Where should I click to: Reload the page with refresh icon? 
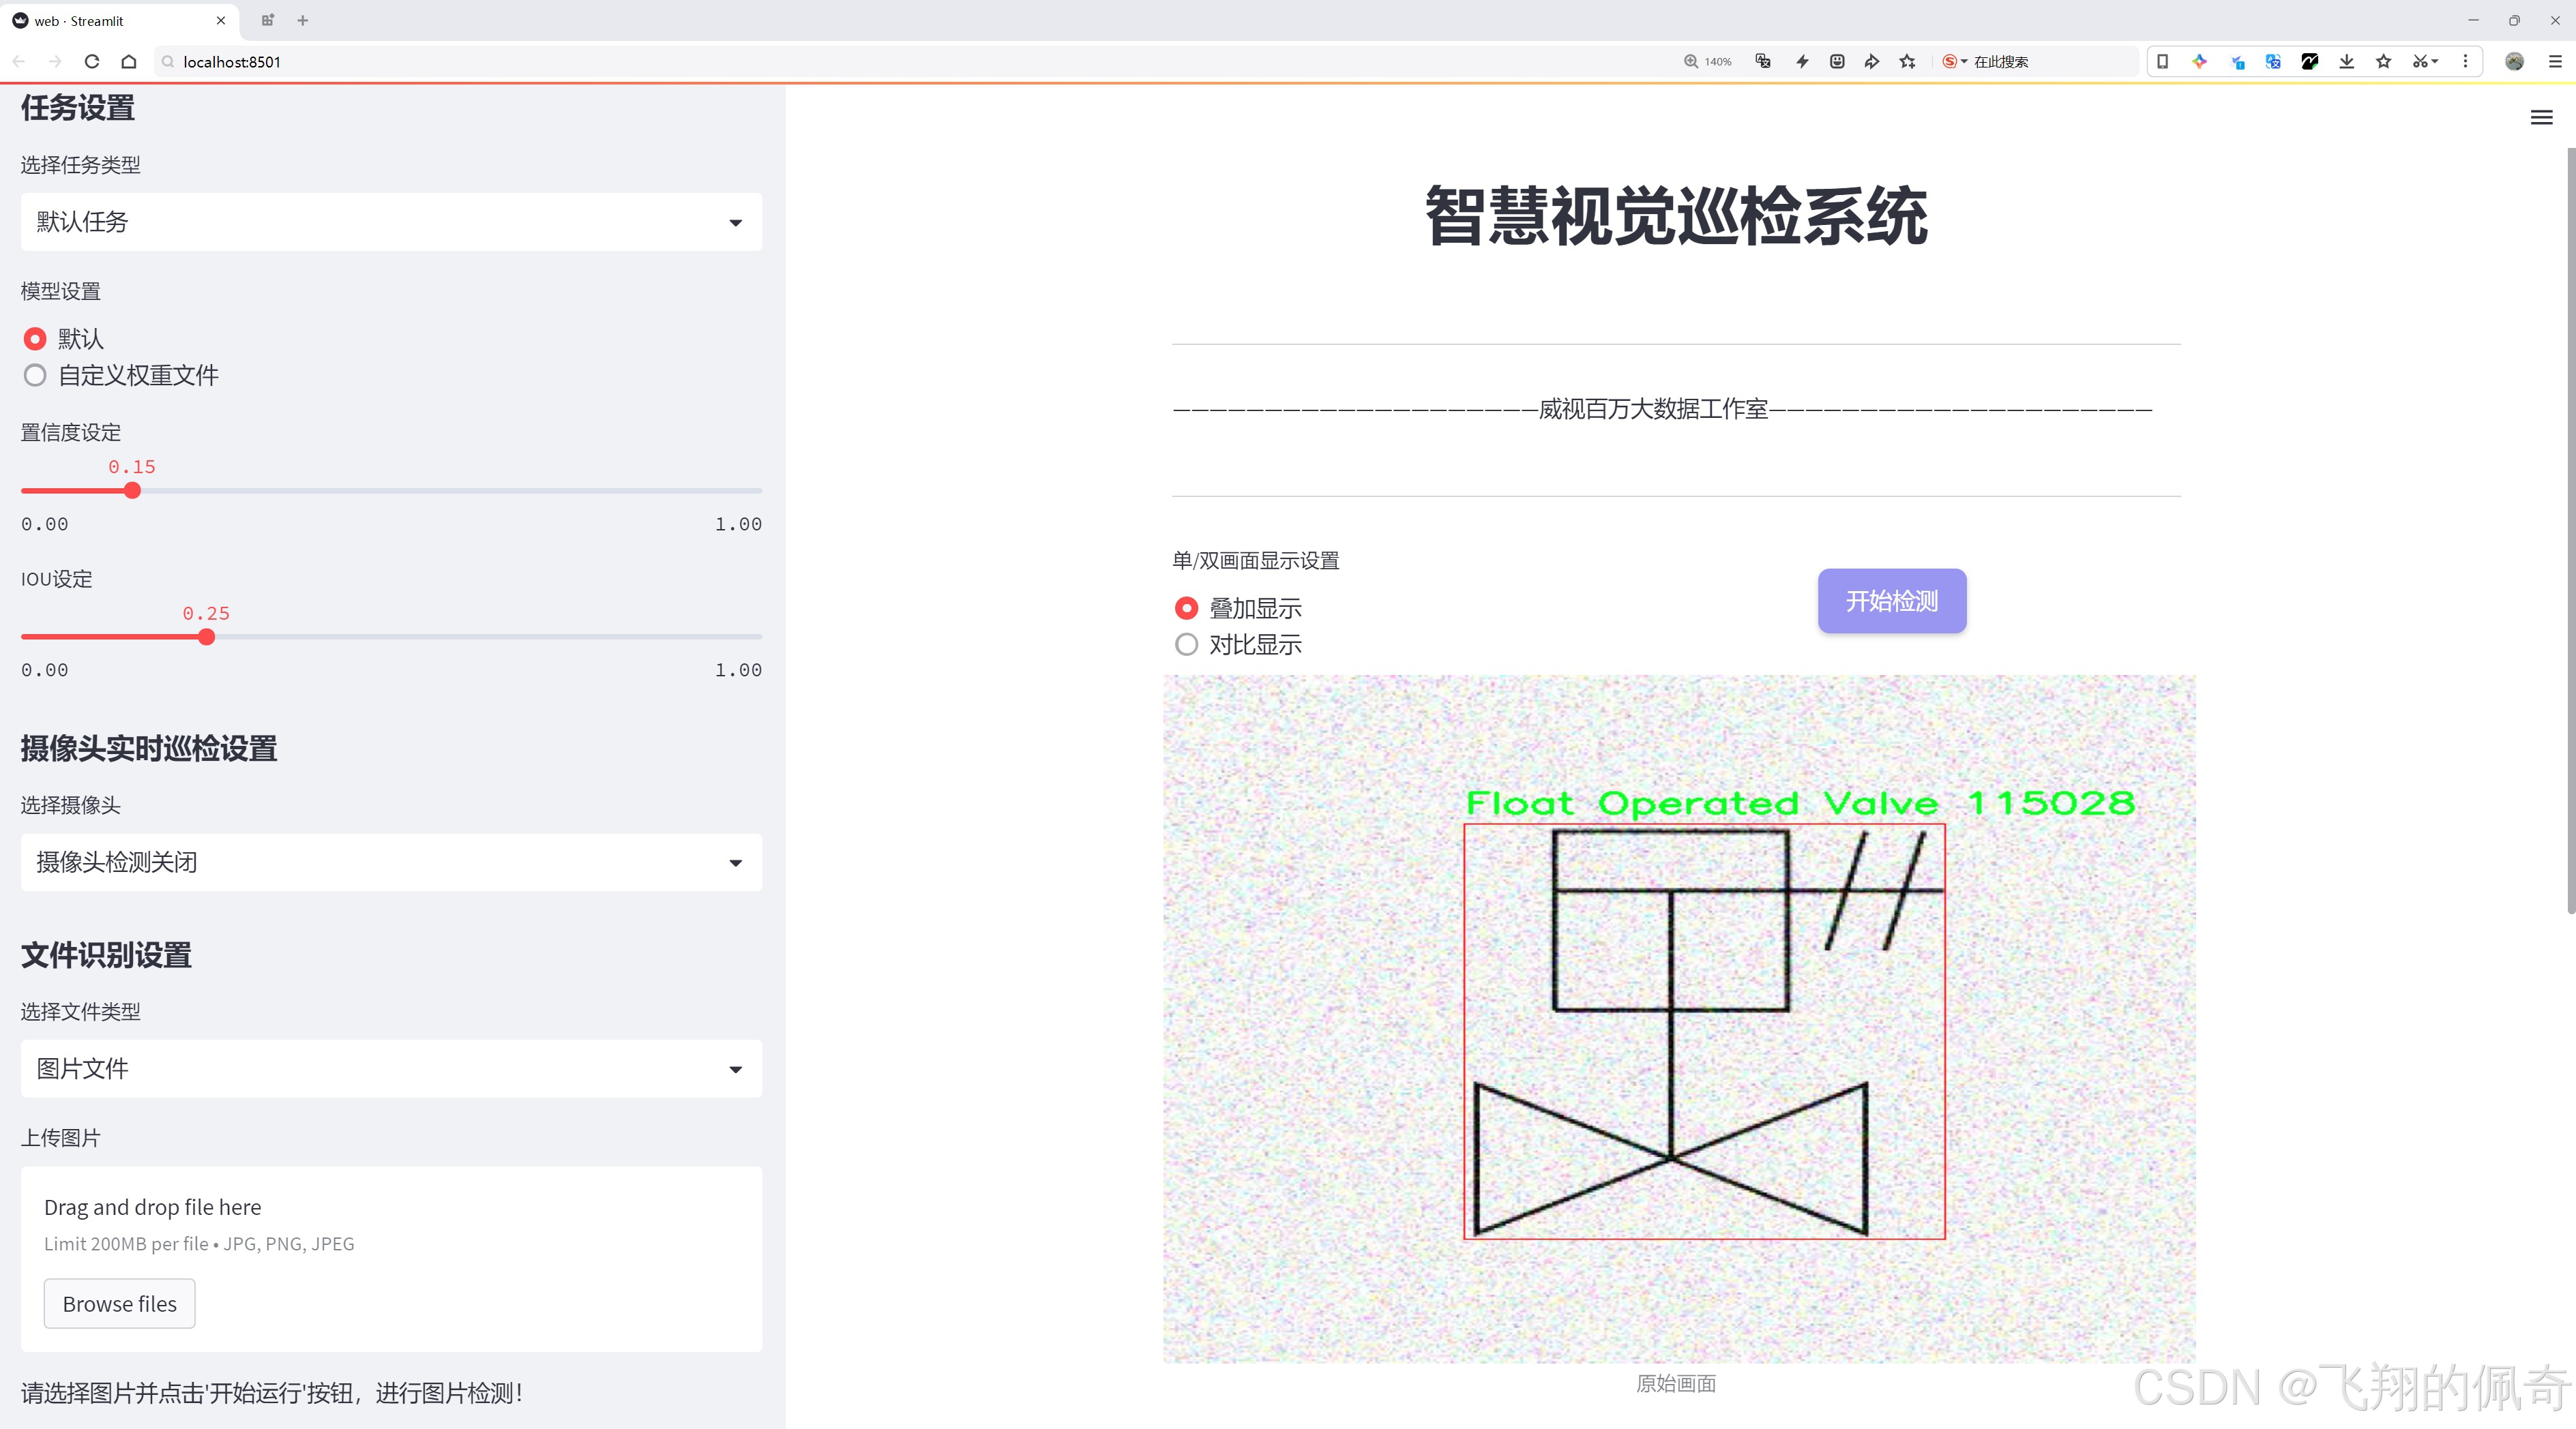coord(92,62)
